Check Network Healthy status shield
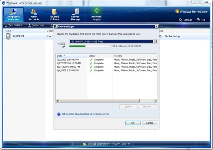This screenshot has height=150, width=213. coord(97,11)
